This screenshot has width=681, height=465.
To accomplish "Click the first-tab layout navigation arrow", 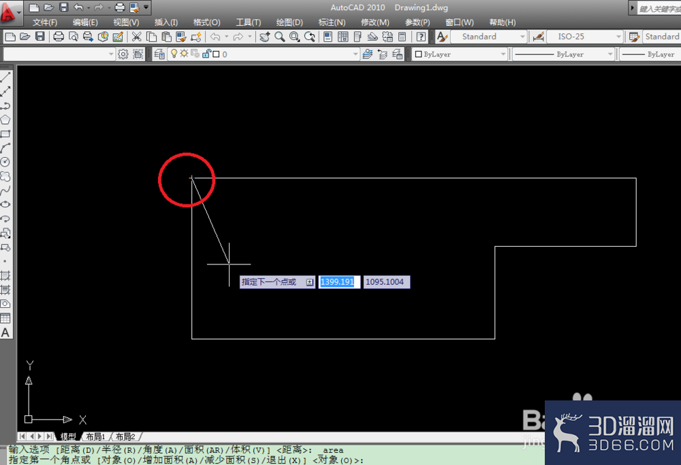I will pyautogui.click(x=22, y=436).
